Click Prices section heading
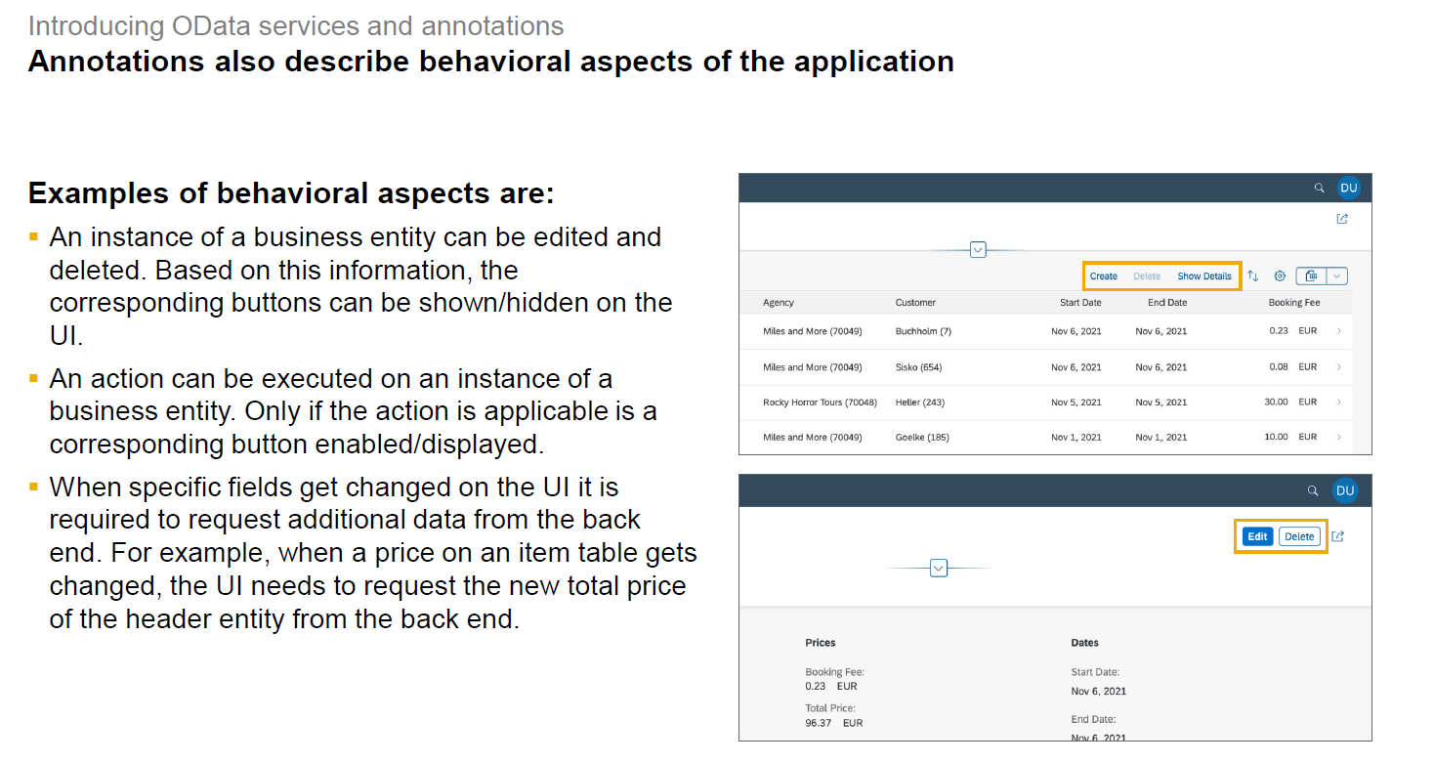Viewport: 1434px width, 763px height. (x=821, y=643)
